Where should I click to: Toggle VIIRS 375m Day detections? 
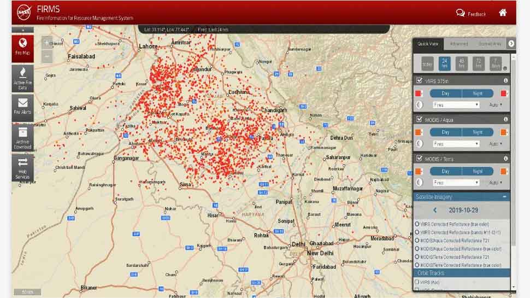click(445, 94)
